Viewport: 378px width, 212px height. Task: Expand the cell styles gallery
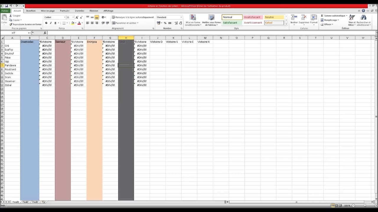click(286, 24)
